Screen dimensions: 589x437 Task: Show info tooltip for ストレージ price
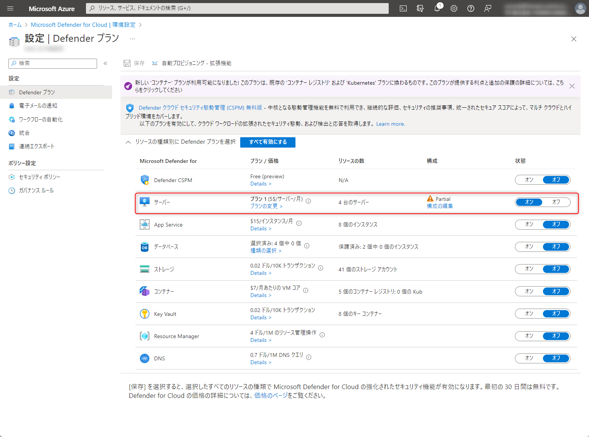click(321, 268)
